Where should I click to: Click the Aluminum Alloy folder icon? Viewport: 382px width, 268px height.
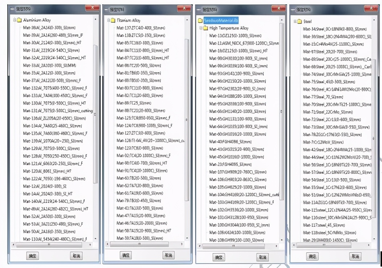click(19, 20)
